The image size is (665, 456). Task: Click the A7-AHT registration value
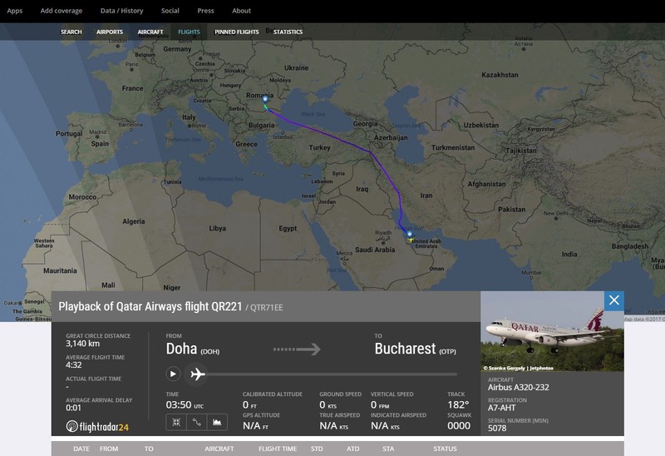click(502, 408)
